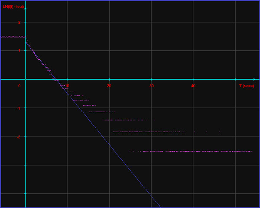Click the y-axis value '1'
260x208 pixels.
pyautogui.click(x=19, y=50)
